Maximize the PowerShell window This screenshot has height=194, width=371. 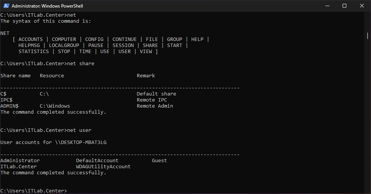(x=344, y=6)
